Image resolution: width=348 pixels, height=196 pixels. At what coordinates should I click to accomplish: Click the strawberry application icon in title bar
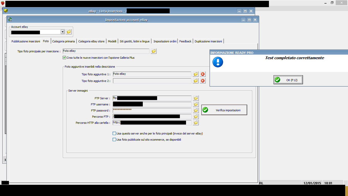pyautogui.click(x=3, y=3)
